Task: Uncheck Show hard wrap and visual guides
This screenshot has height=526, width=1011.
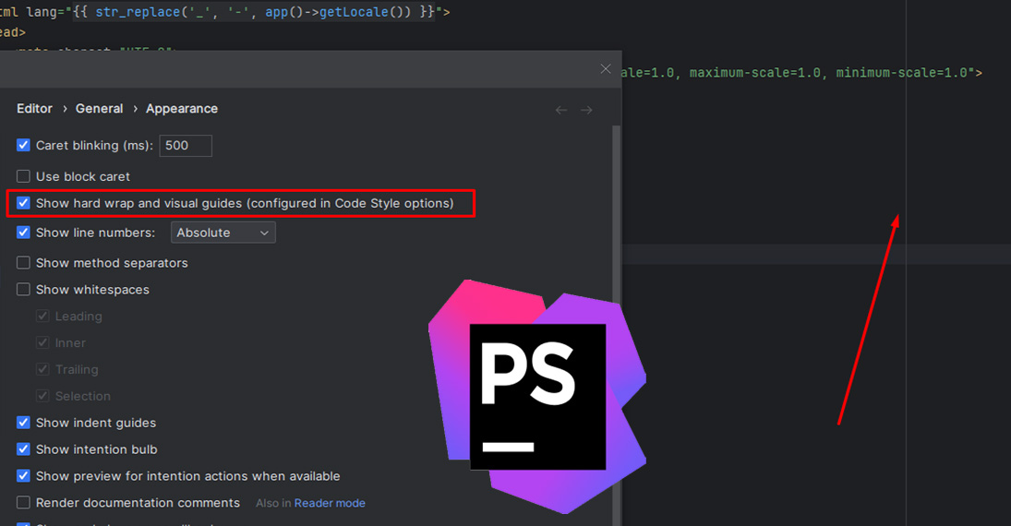Action: click(23, 203)
